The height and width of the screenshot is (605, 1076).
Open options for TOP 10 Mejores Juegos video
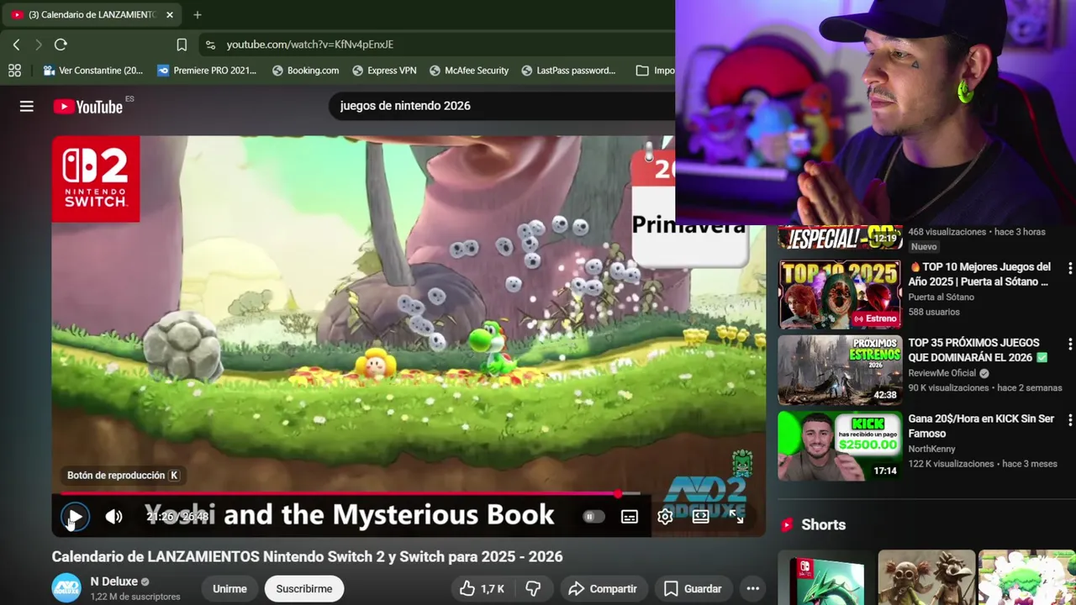(1069, 268)
